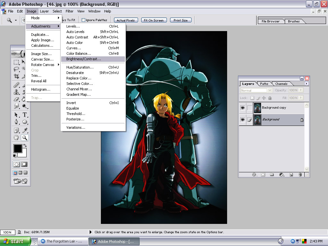328x246 pixels.
Task: Select the Crop tool in the toolbox
Action: 16,76
